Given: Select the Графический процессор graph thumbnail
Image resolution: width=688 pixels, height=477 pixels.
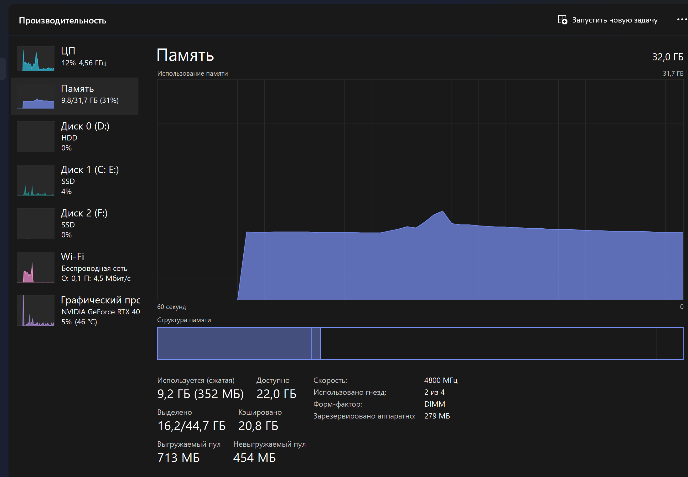Looking at the screenshot, I should point(36,311).
